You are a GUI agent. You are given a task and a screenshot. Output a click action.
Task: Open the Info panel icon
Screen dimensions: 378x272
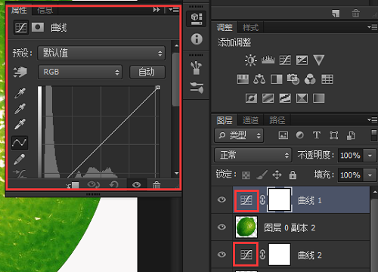(x=197, y=39)
